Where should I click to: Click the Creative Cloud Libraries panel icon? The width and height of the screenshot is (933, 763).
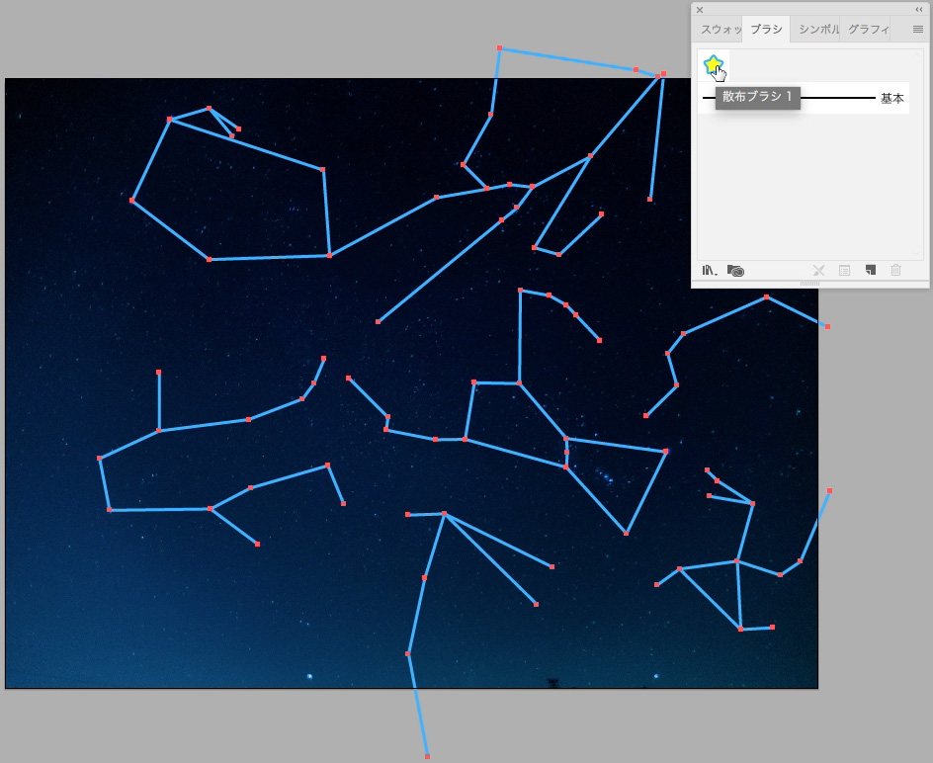click(735, 270)
